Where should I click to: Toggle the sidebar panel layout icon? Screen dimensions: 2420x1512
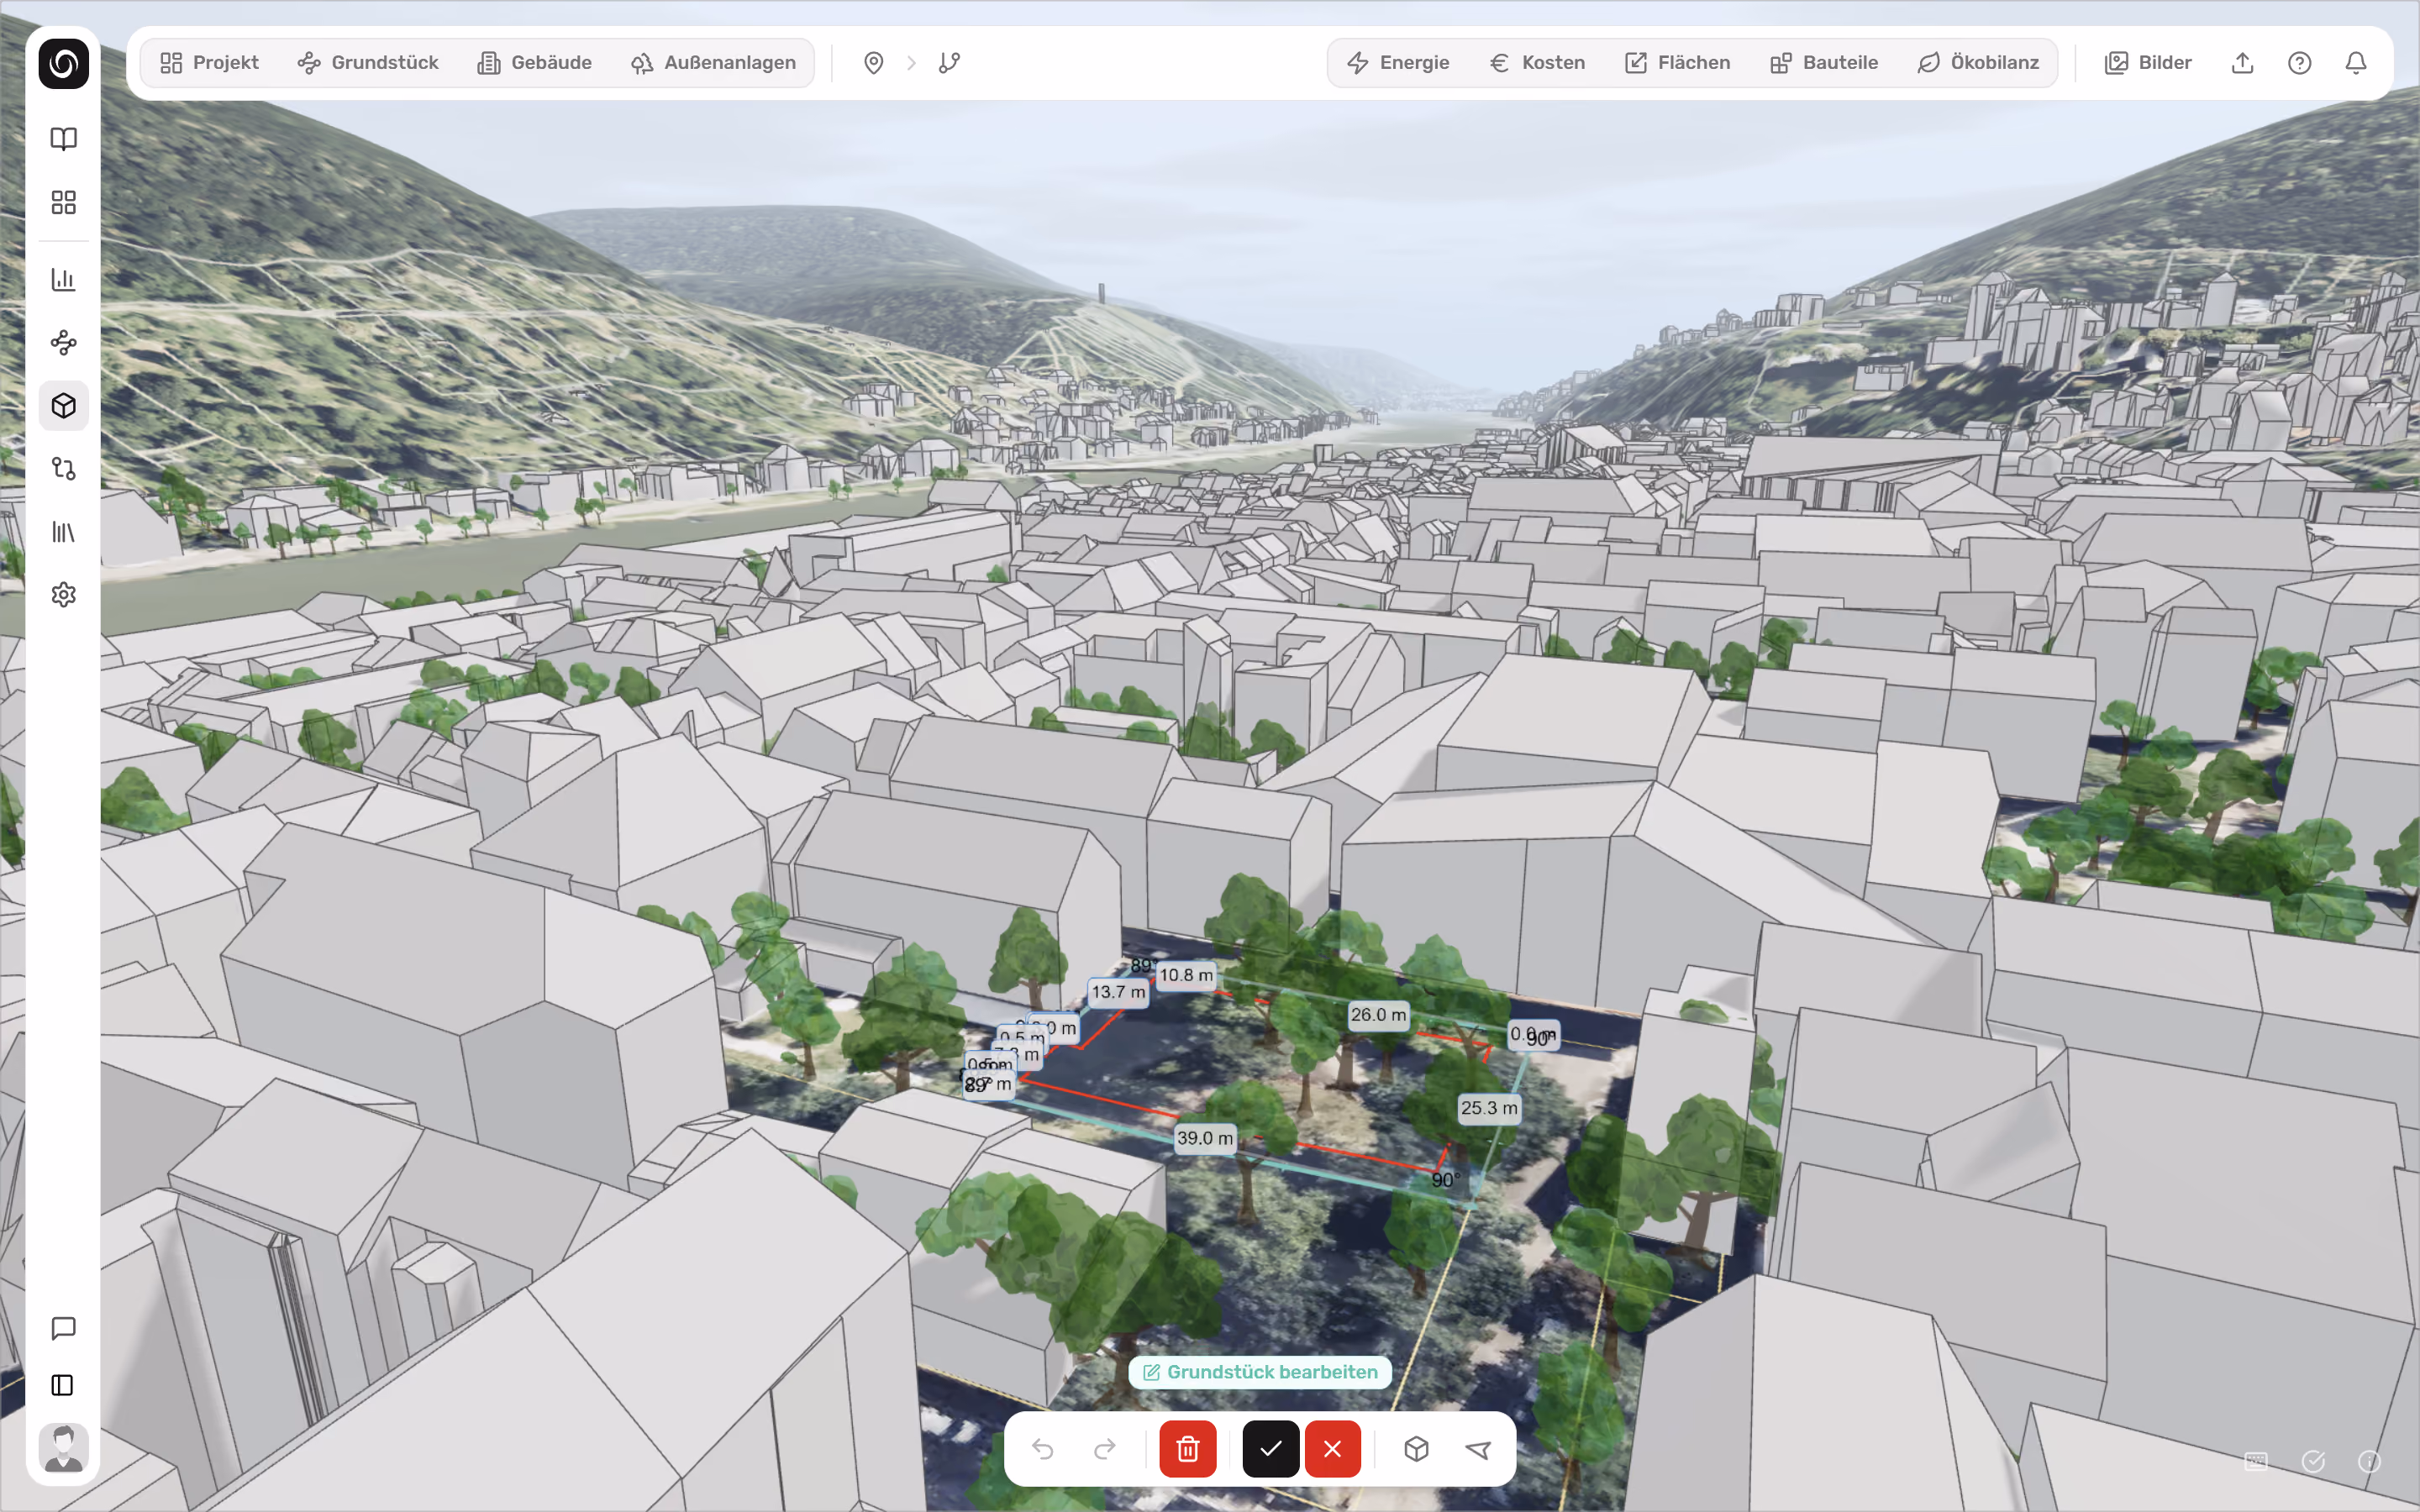[63, 1385]
